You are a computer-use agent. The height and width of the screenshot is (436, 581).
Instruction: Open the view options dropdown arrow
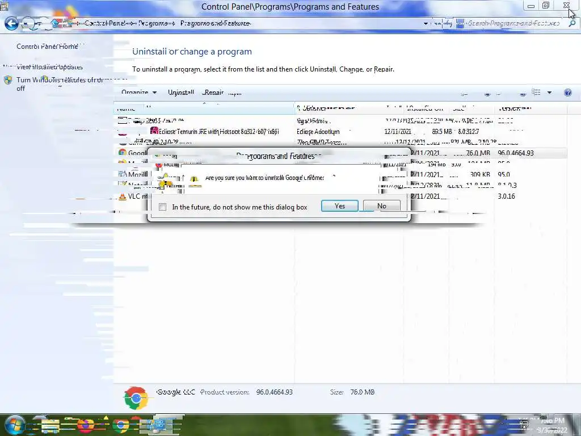549,93
